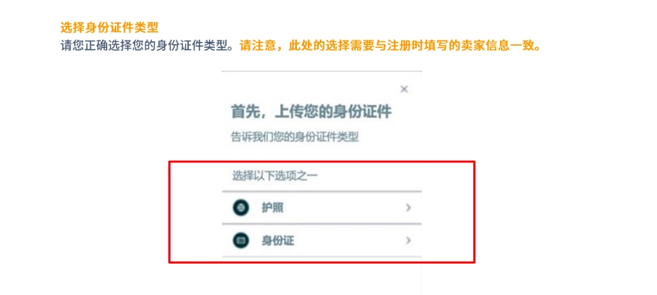Select the 护照 label

(272, 208)
